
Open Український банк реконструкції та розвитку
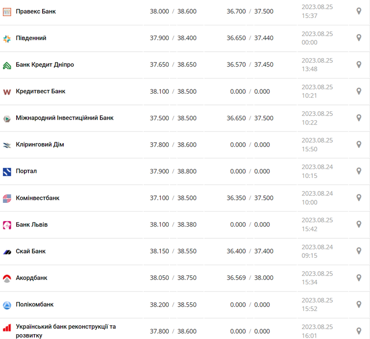tap(66, 331)
